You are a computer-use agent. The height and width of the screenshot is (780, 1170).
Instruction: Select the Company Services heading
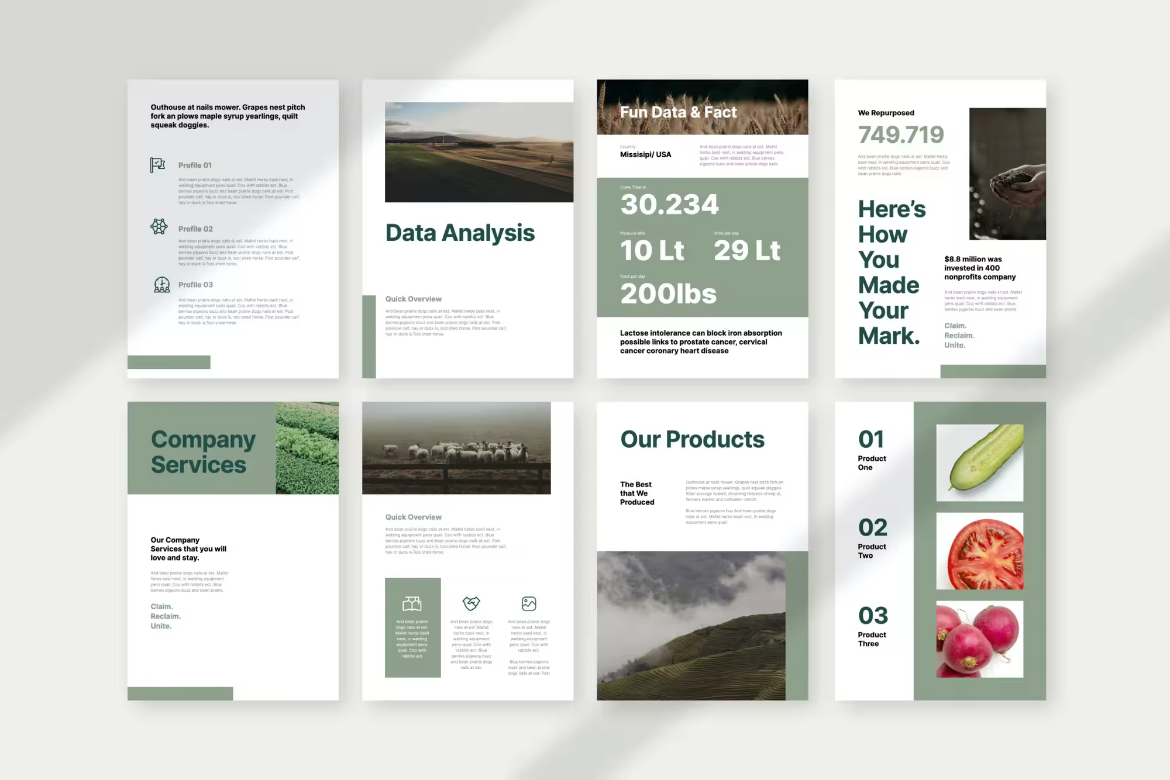203,451
